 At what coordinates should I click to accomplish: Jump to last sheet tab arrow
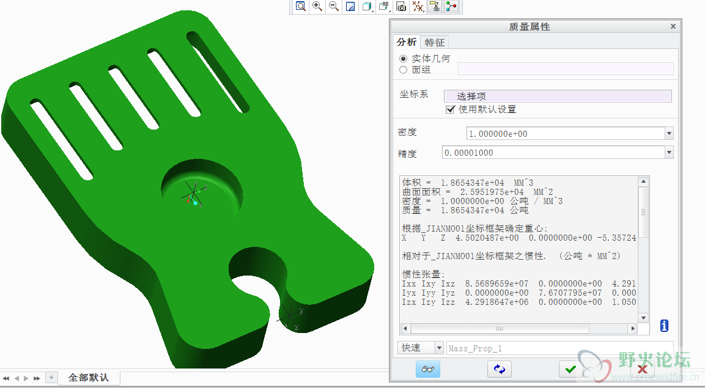(37, 378)
